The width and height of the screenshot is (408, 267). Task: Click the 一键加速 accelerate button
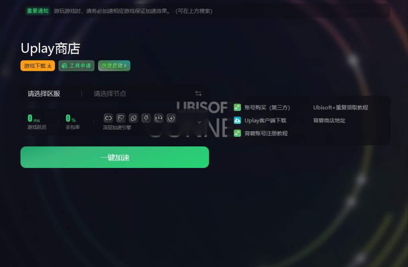(x=115, y=157)
